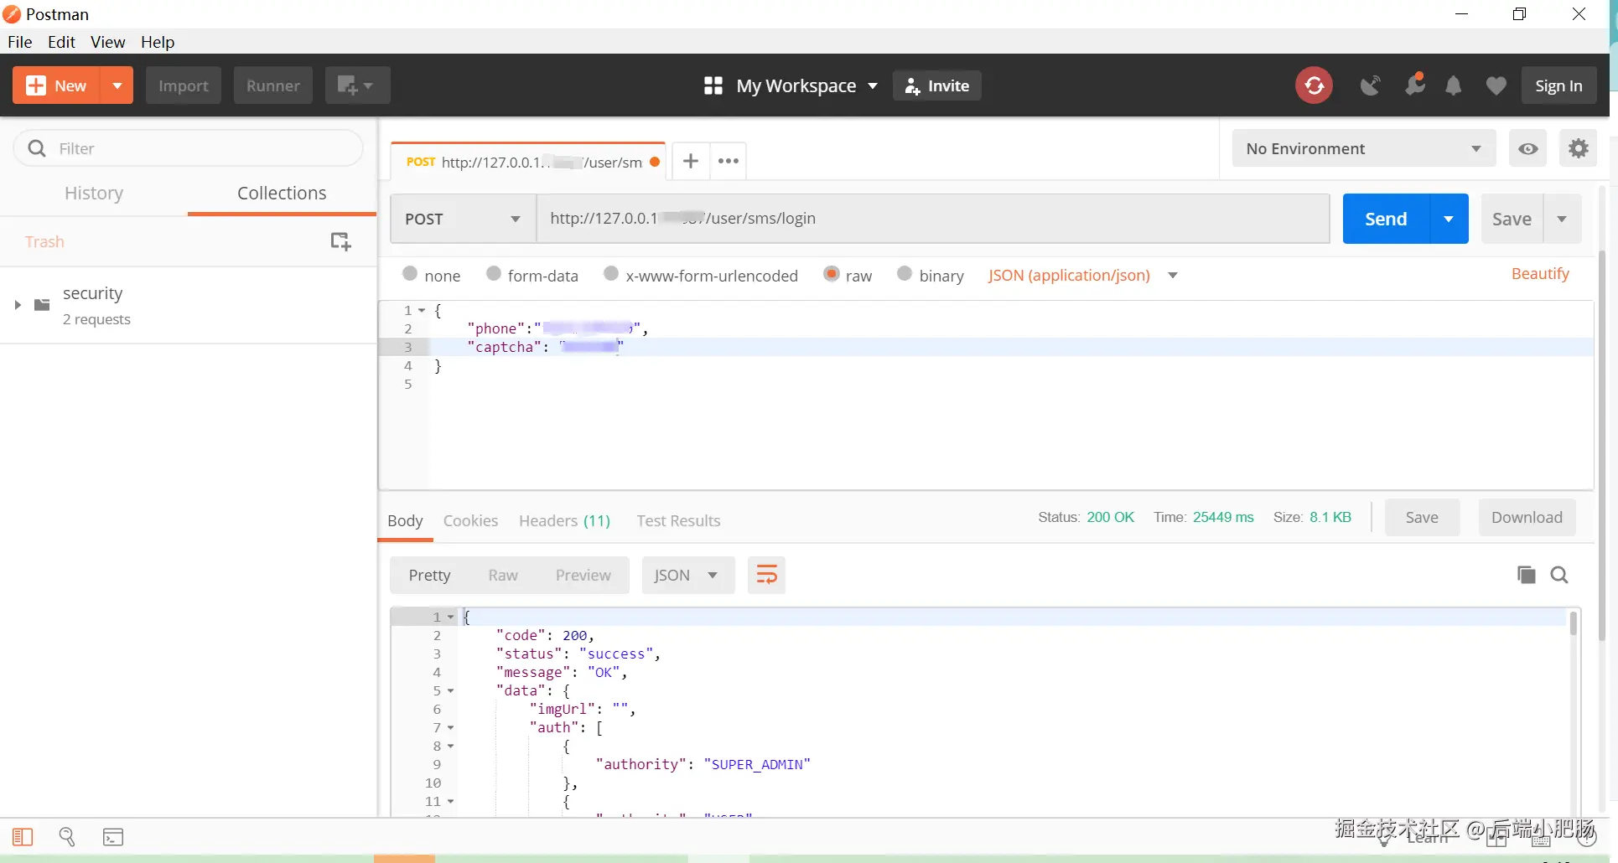Expand the security collection

[x=17, y=305]
